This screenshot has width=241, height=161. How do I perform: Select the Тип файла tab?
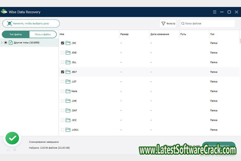[16, 34]
